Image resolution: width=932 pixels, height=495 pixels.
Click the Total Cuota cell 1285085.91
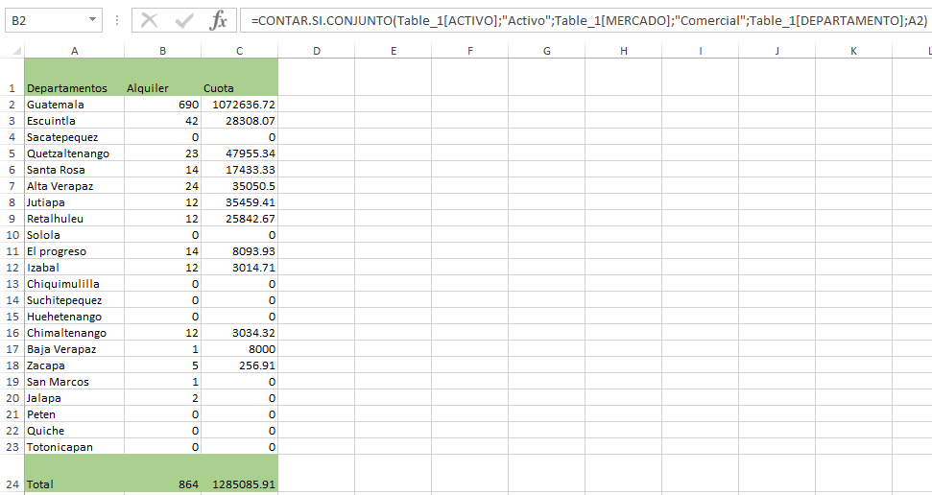pyautogui.click(x=239, y=484)
